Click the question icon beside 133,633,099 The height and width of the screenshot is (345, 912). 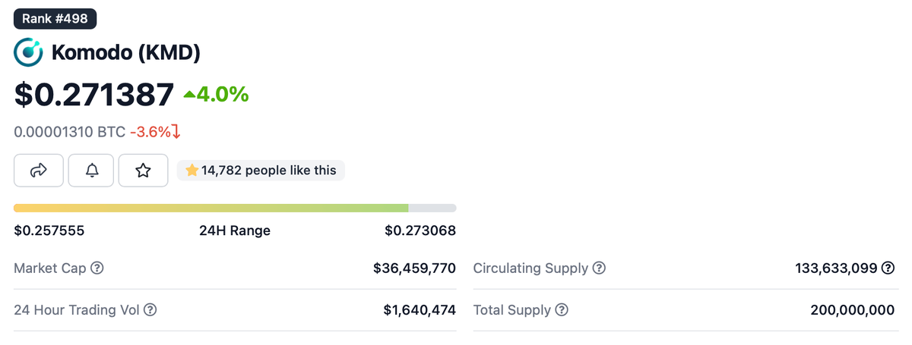point(888,268)
